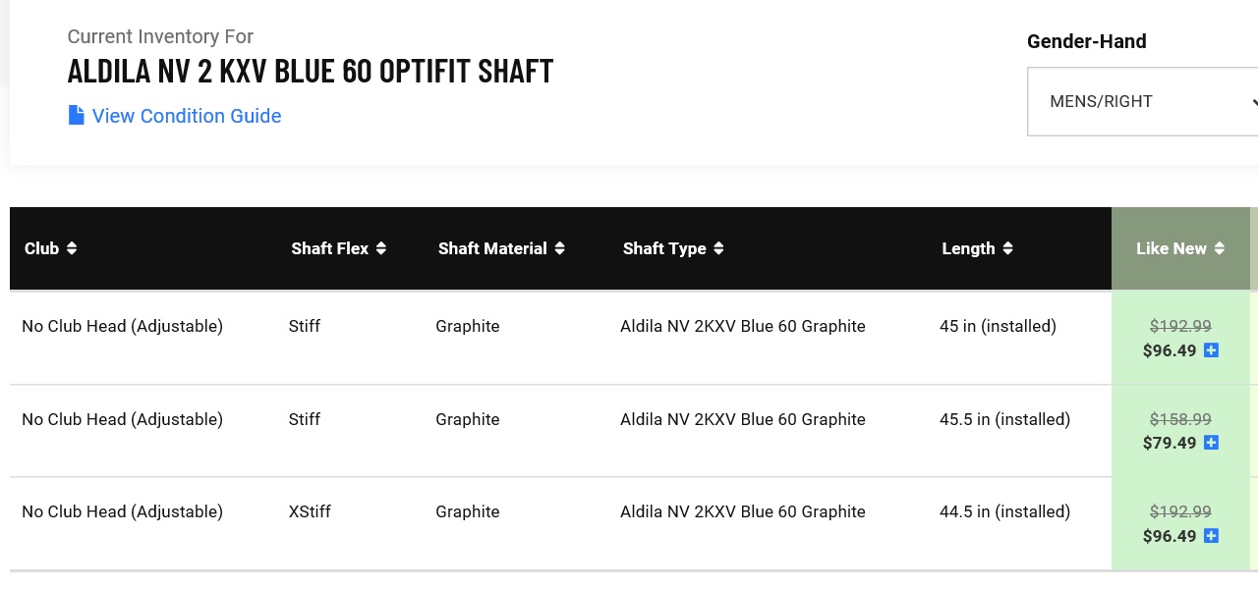Click the Club column header label
This screenshot has width=1258, height=589.
(x=41, y=248)
